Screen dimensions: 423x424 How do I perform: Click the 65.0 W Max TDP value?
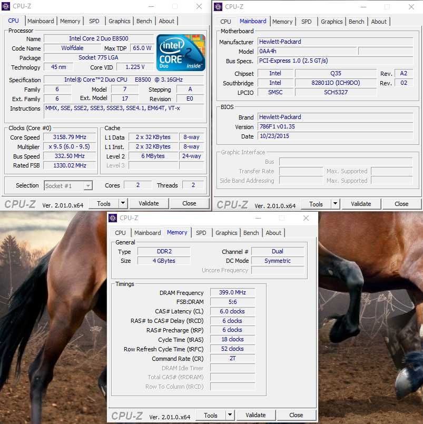(x=142, y=48)
